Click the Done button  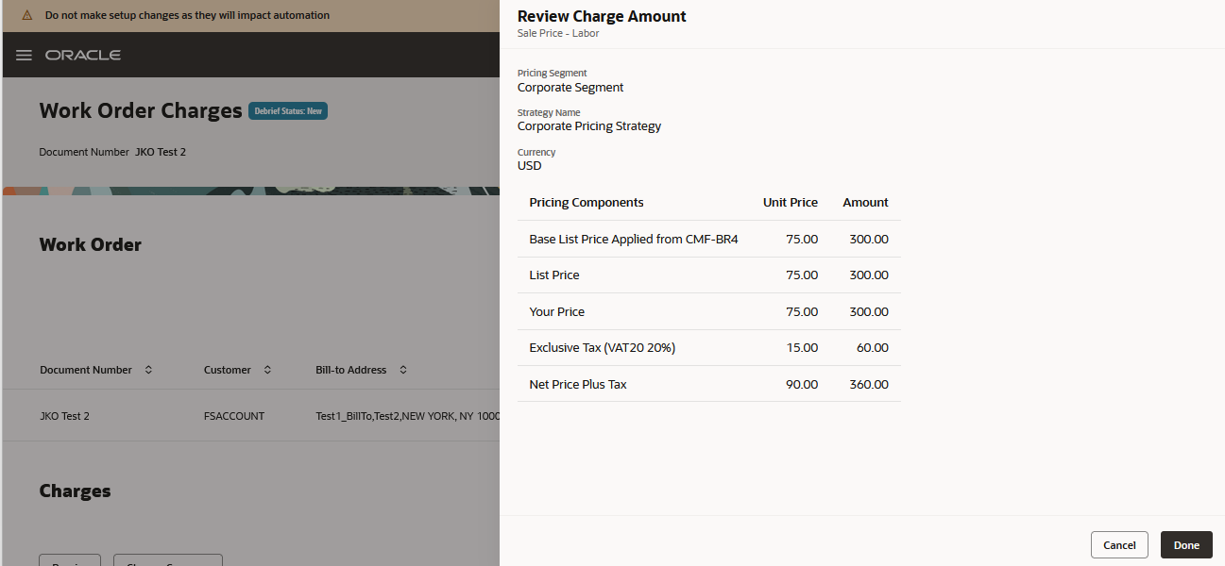(x=1186, y=545)
